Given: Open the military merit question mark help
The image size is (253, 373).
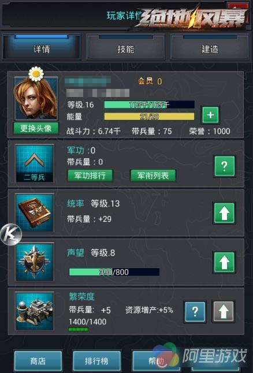Looking at the screenshot, I should (225, 166).
